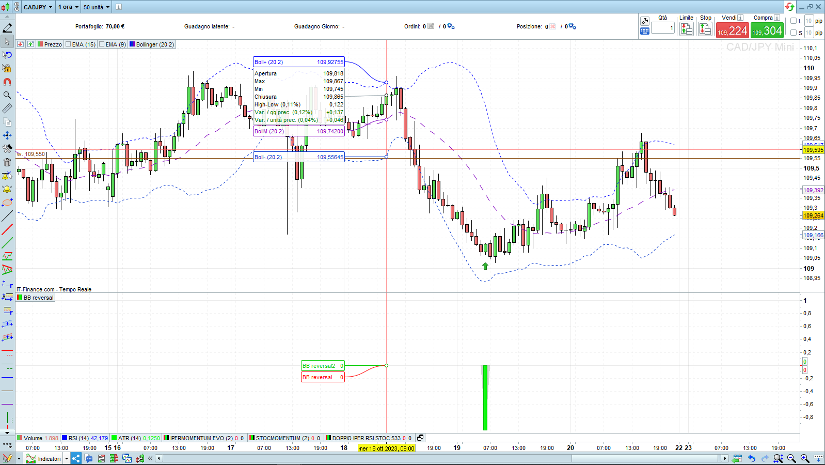
Task: Click the trash can delete tool
Action: [x=7, y=162]
